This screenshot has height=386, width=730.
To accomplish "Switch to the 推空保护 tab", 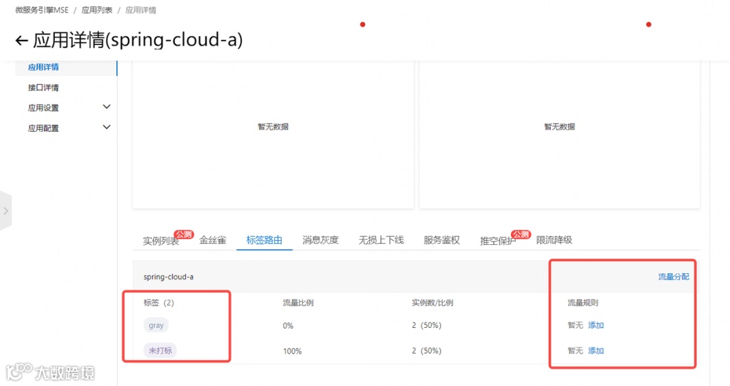I will click(x=497, y=241).
